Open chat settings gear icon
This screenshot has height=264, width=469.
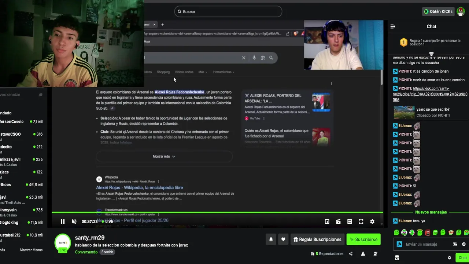(x=449, y=258)
